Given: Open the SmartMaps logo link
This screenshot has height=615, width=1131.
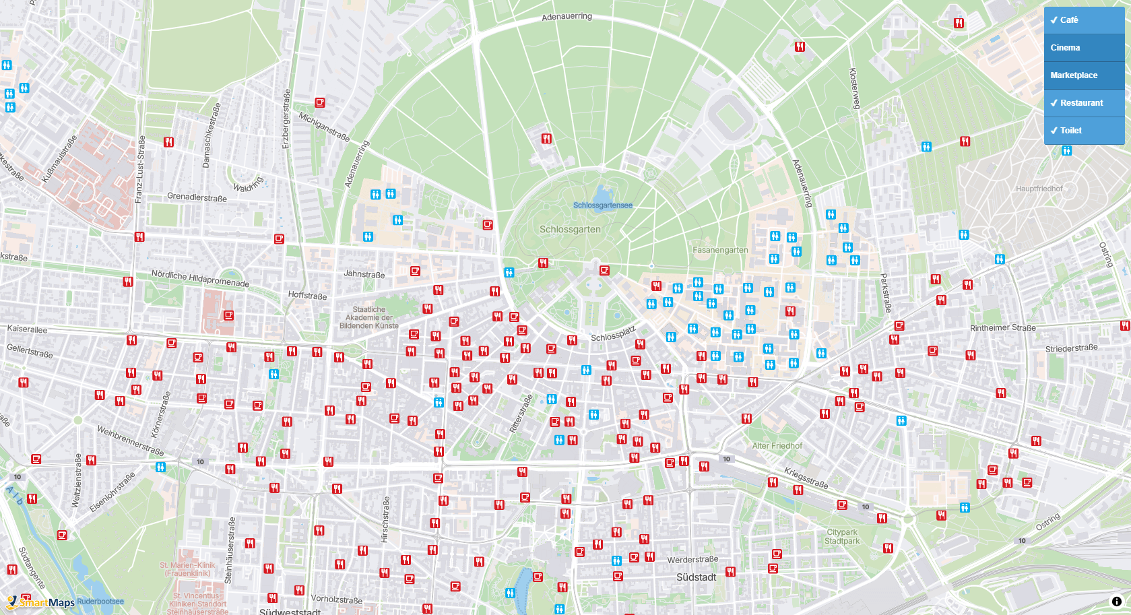Looking at the screenshot, I should pos(40,602).
